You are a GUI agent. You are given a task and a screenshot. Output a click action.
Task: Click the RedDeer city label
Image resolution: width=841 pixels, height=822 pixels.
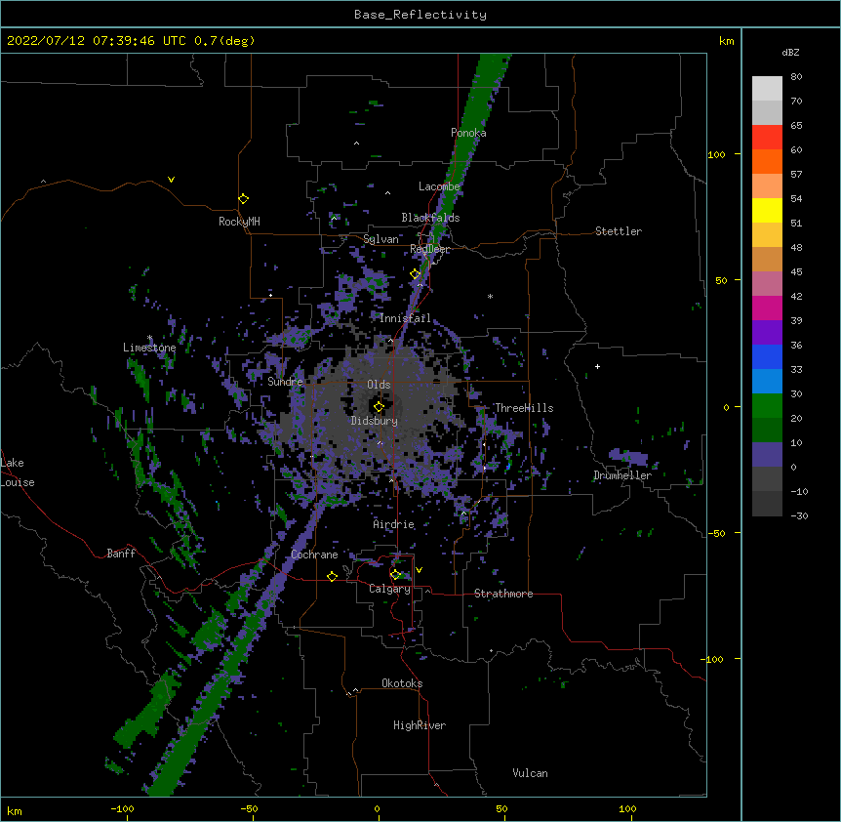pyautogui.click(x=429, y=249)
